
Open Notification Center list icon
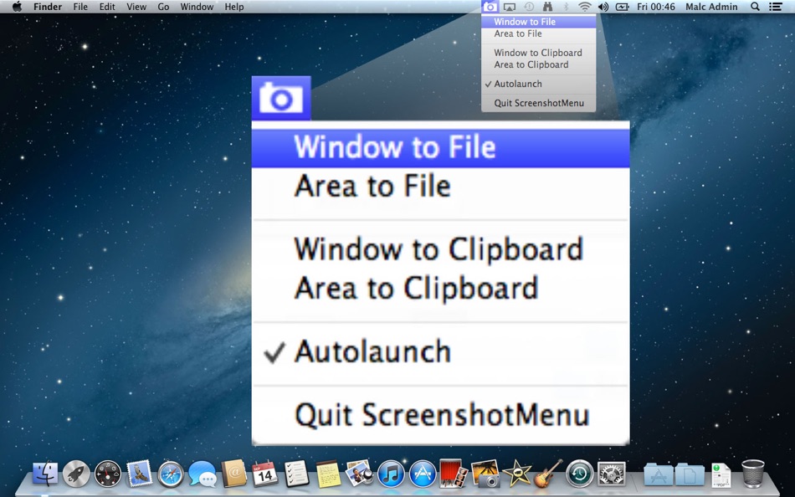point(775,7)
